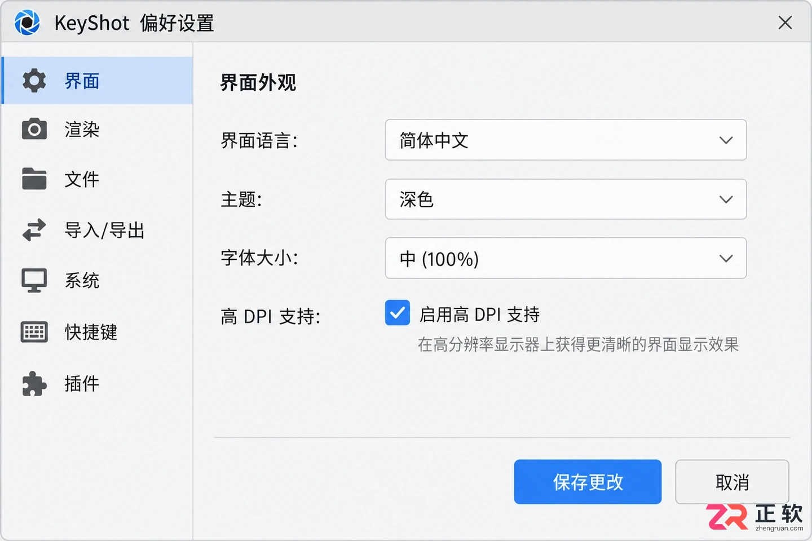Image resolution: width=812 pixels, height=541 pixels.
Task: Click the 界面外观 section heading
Action: 258,83
